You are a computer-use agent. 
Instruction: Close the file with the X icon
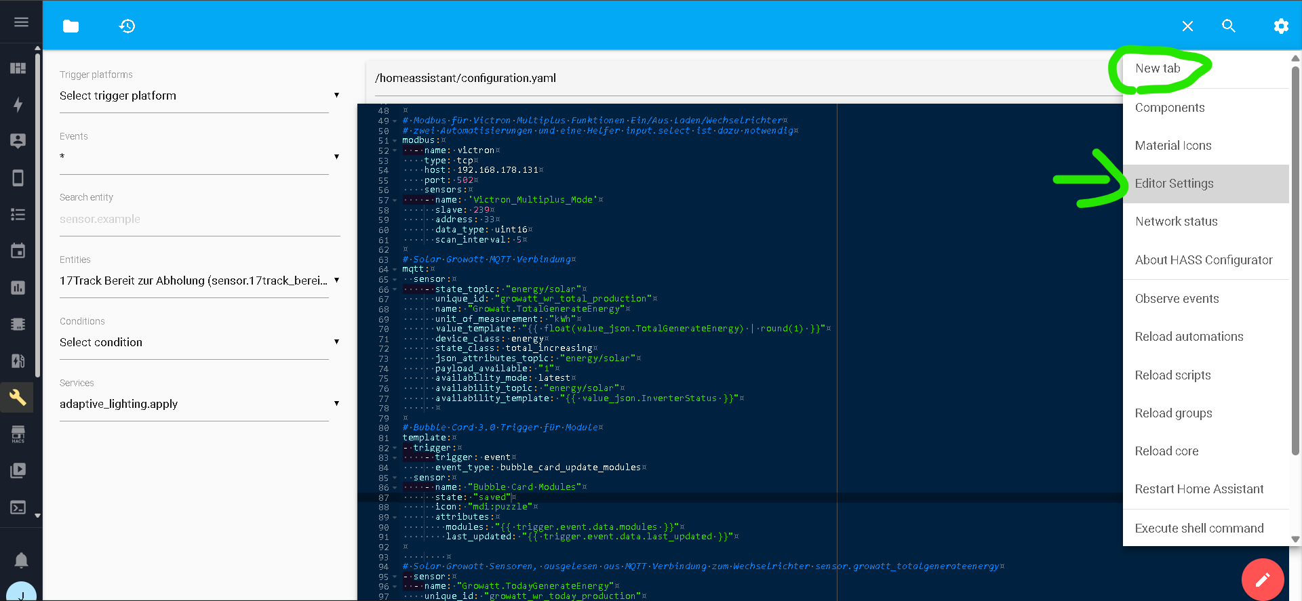click(1187, 26)
